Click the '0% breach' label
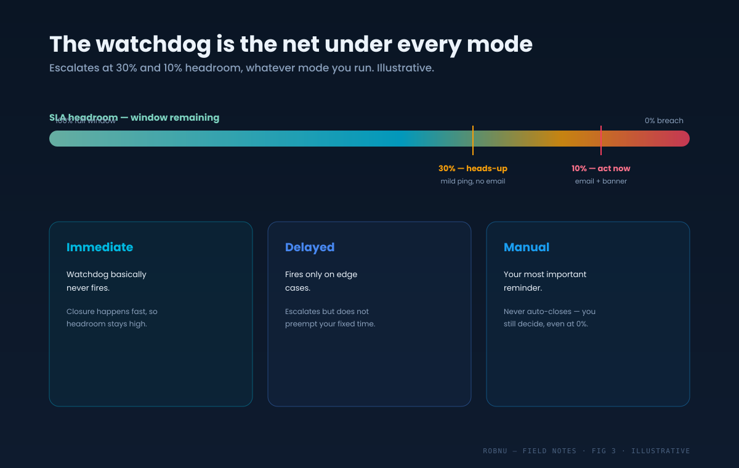Image resolution: width=739 pixels, height=468 pixels. click(x=664, y=121)
